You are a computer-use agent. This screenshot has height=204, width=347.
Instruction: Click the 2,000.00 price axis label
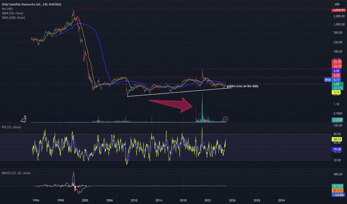(339, 16)
